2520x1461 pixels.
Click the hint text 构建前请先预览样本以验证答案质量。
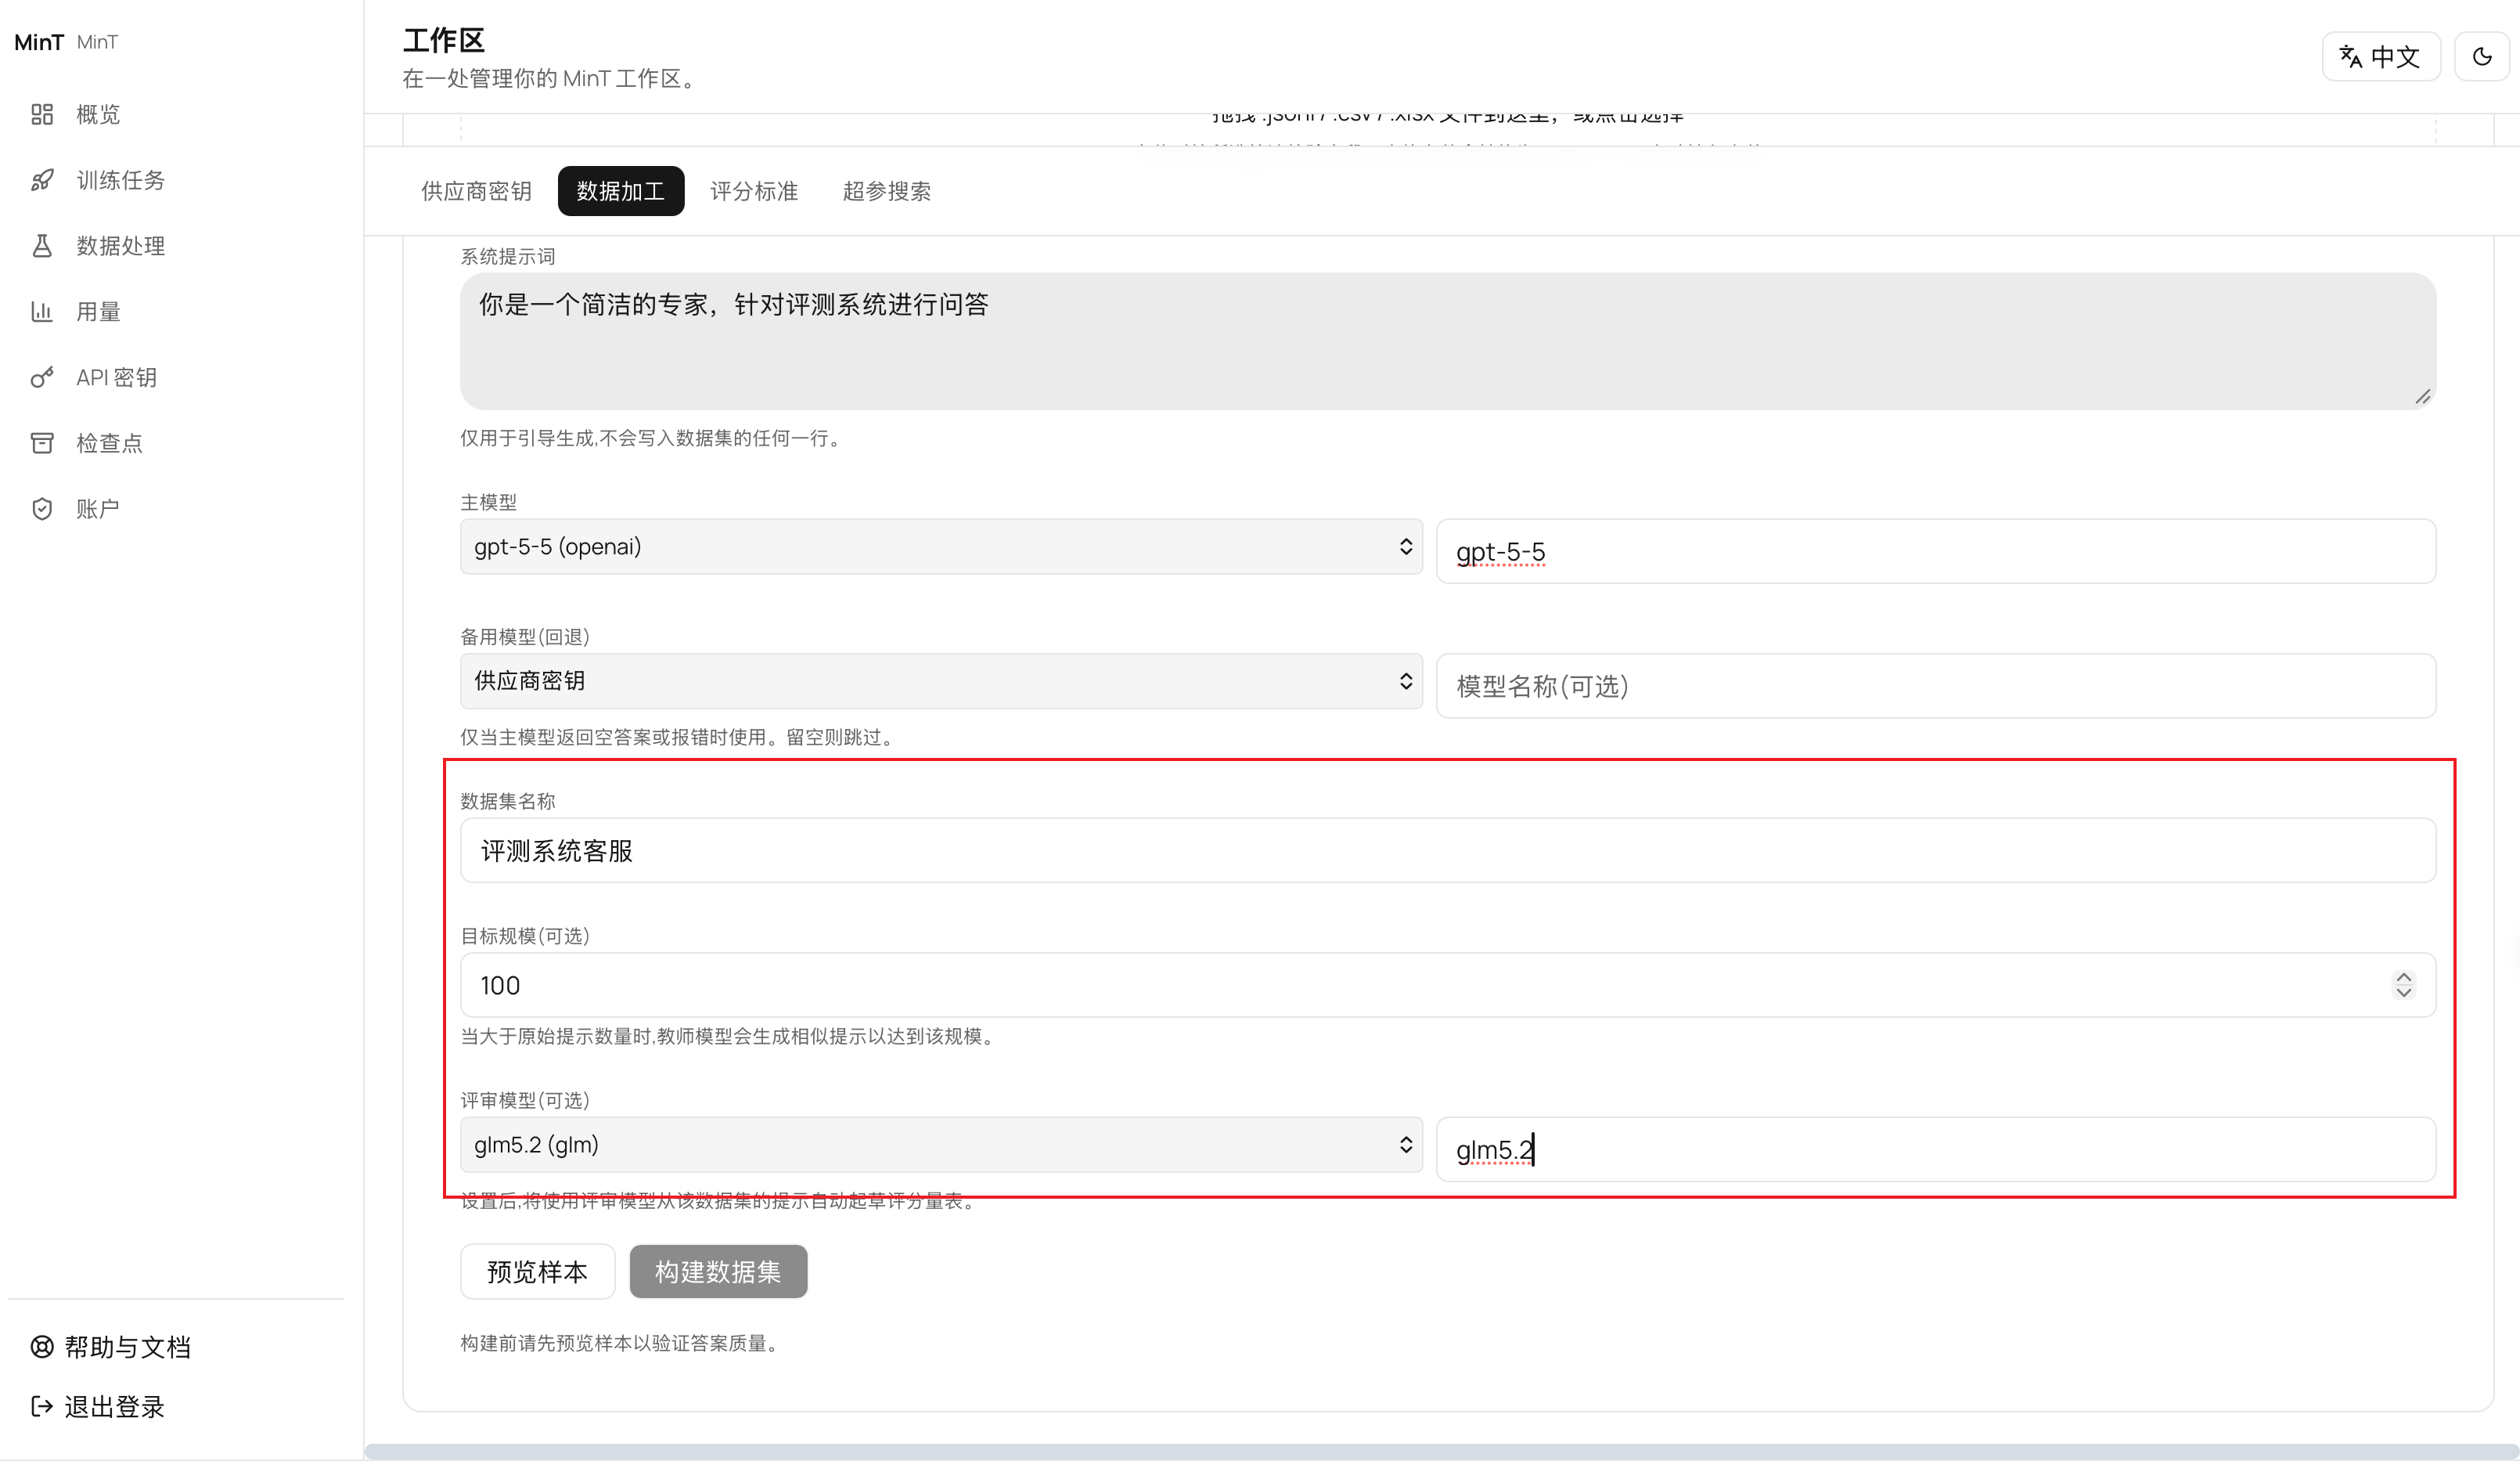pos(622,1344)
